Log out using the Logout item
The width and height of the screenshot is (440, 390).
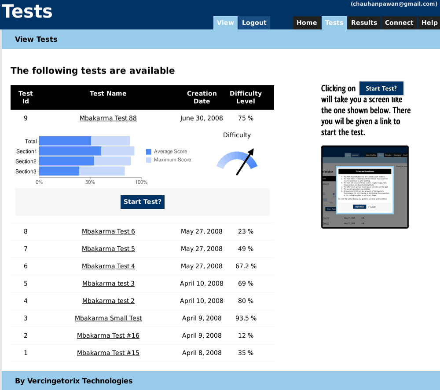(254, 23)
